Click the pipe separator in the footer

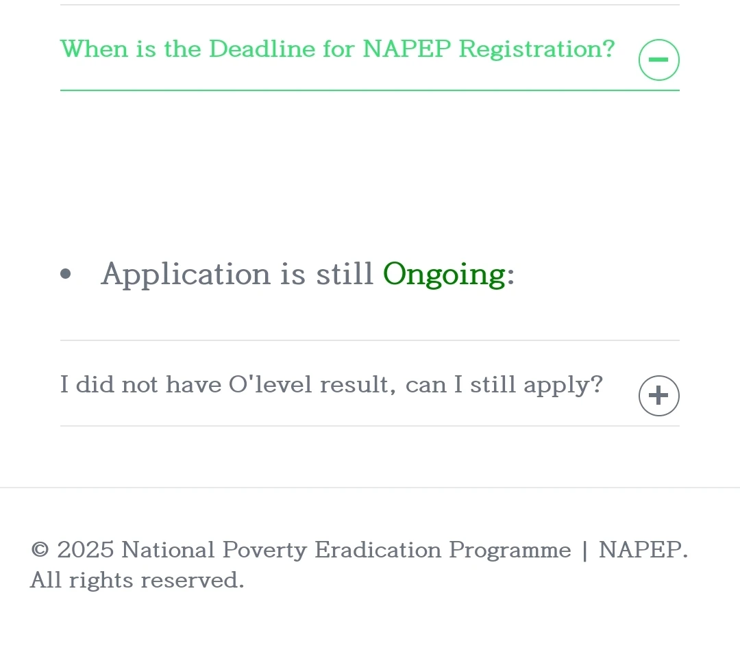[584, 551]
